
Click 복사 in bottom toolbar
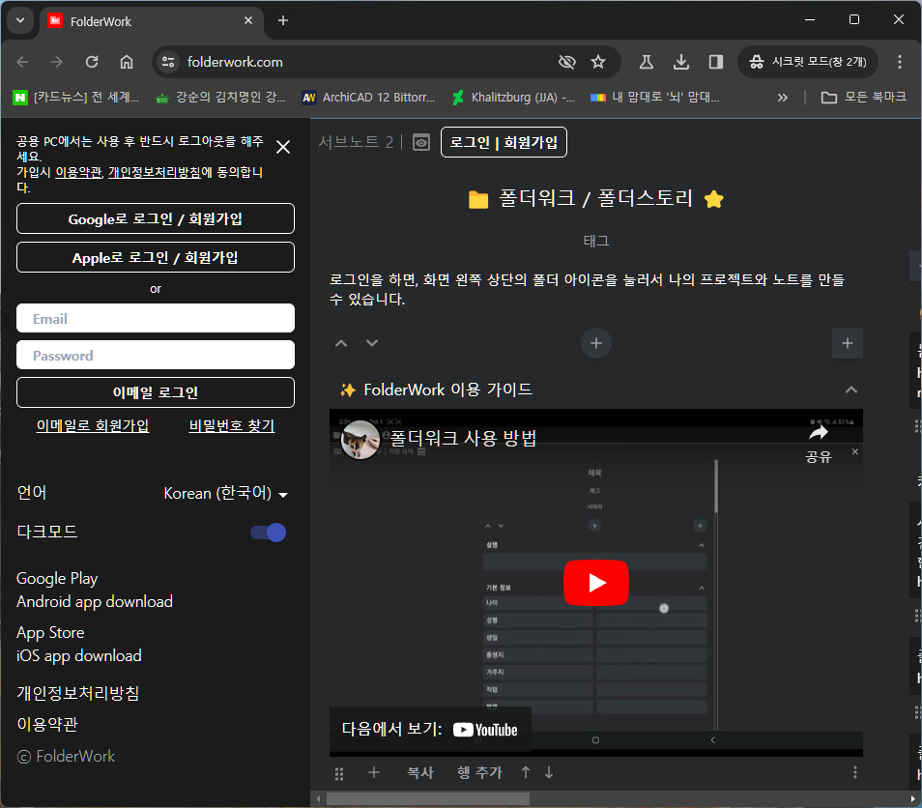[x=420, y=772]
